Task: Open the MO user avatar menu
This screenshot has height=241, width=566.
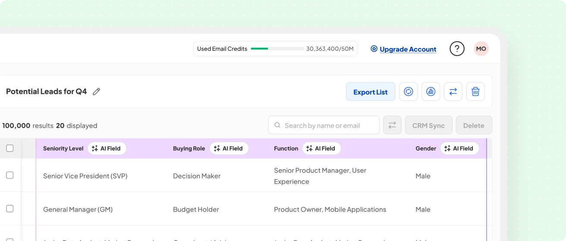Action: (481, 49)
